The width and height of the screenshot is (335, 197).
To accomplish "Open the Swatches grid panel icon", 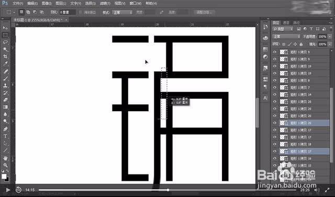I will point(265,49).
